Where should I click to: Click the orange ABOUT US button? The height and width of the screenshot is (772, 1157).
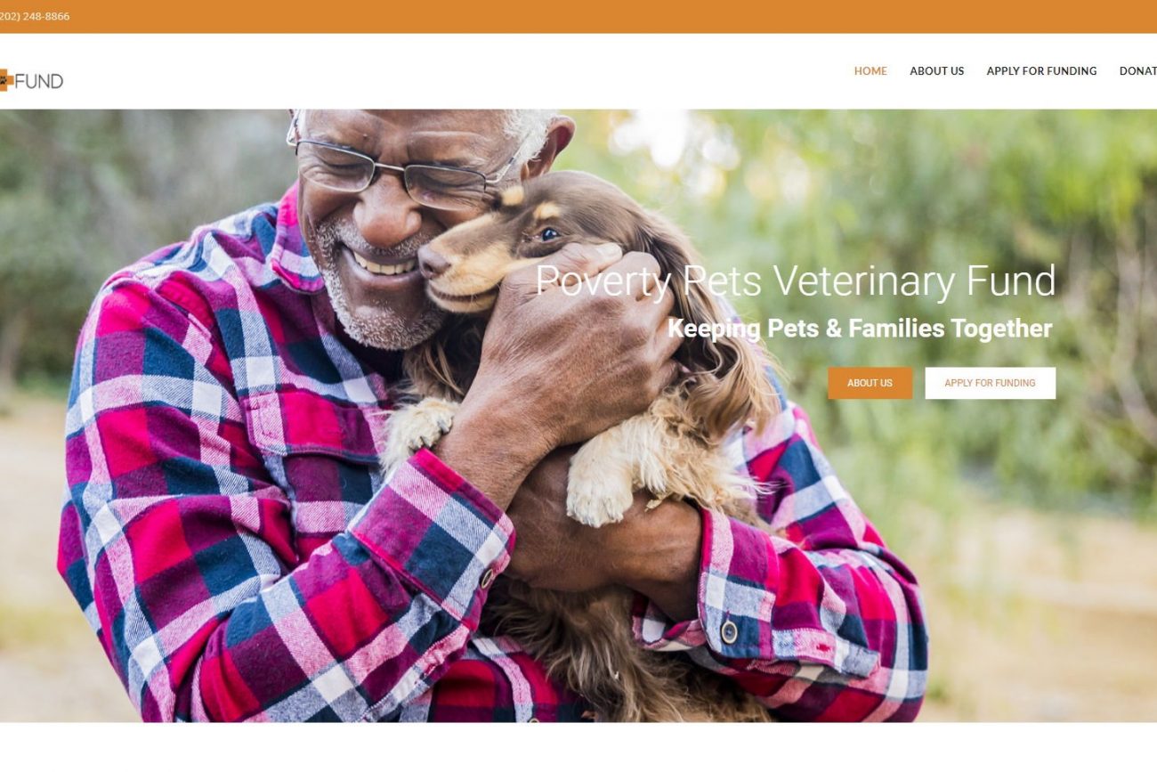pos(870,383)
